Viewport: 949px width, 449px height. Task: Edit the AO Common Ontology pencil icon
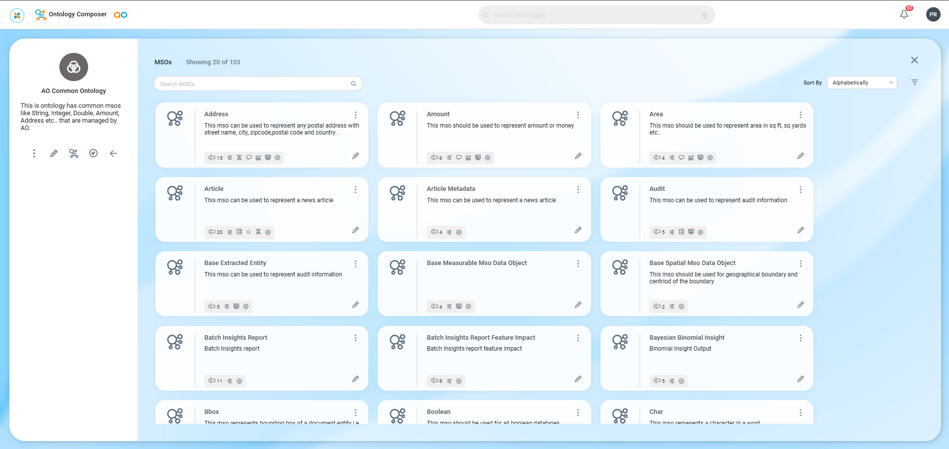[54, 153]
